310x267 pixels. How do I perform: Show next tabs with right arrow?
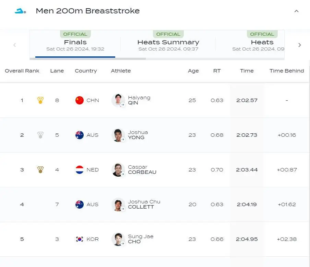299,45
